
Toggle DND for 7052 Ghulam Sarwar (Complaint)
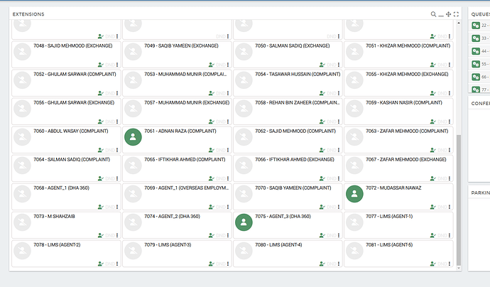point(110,93)
